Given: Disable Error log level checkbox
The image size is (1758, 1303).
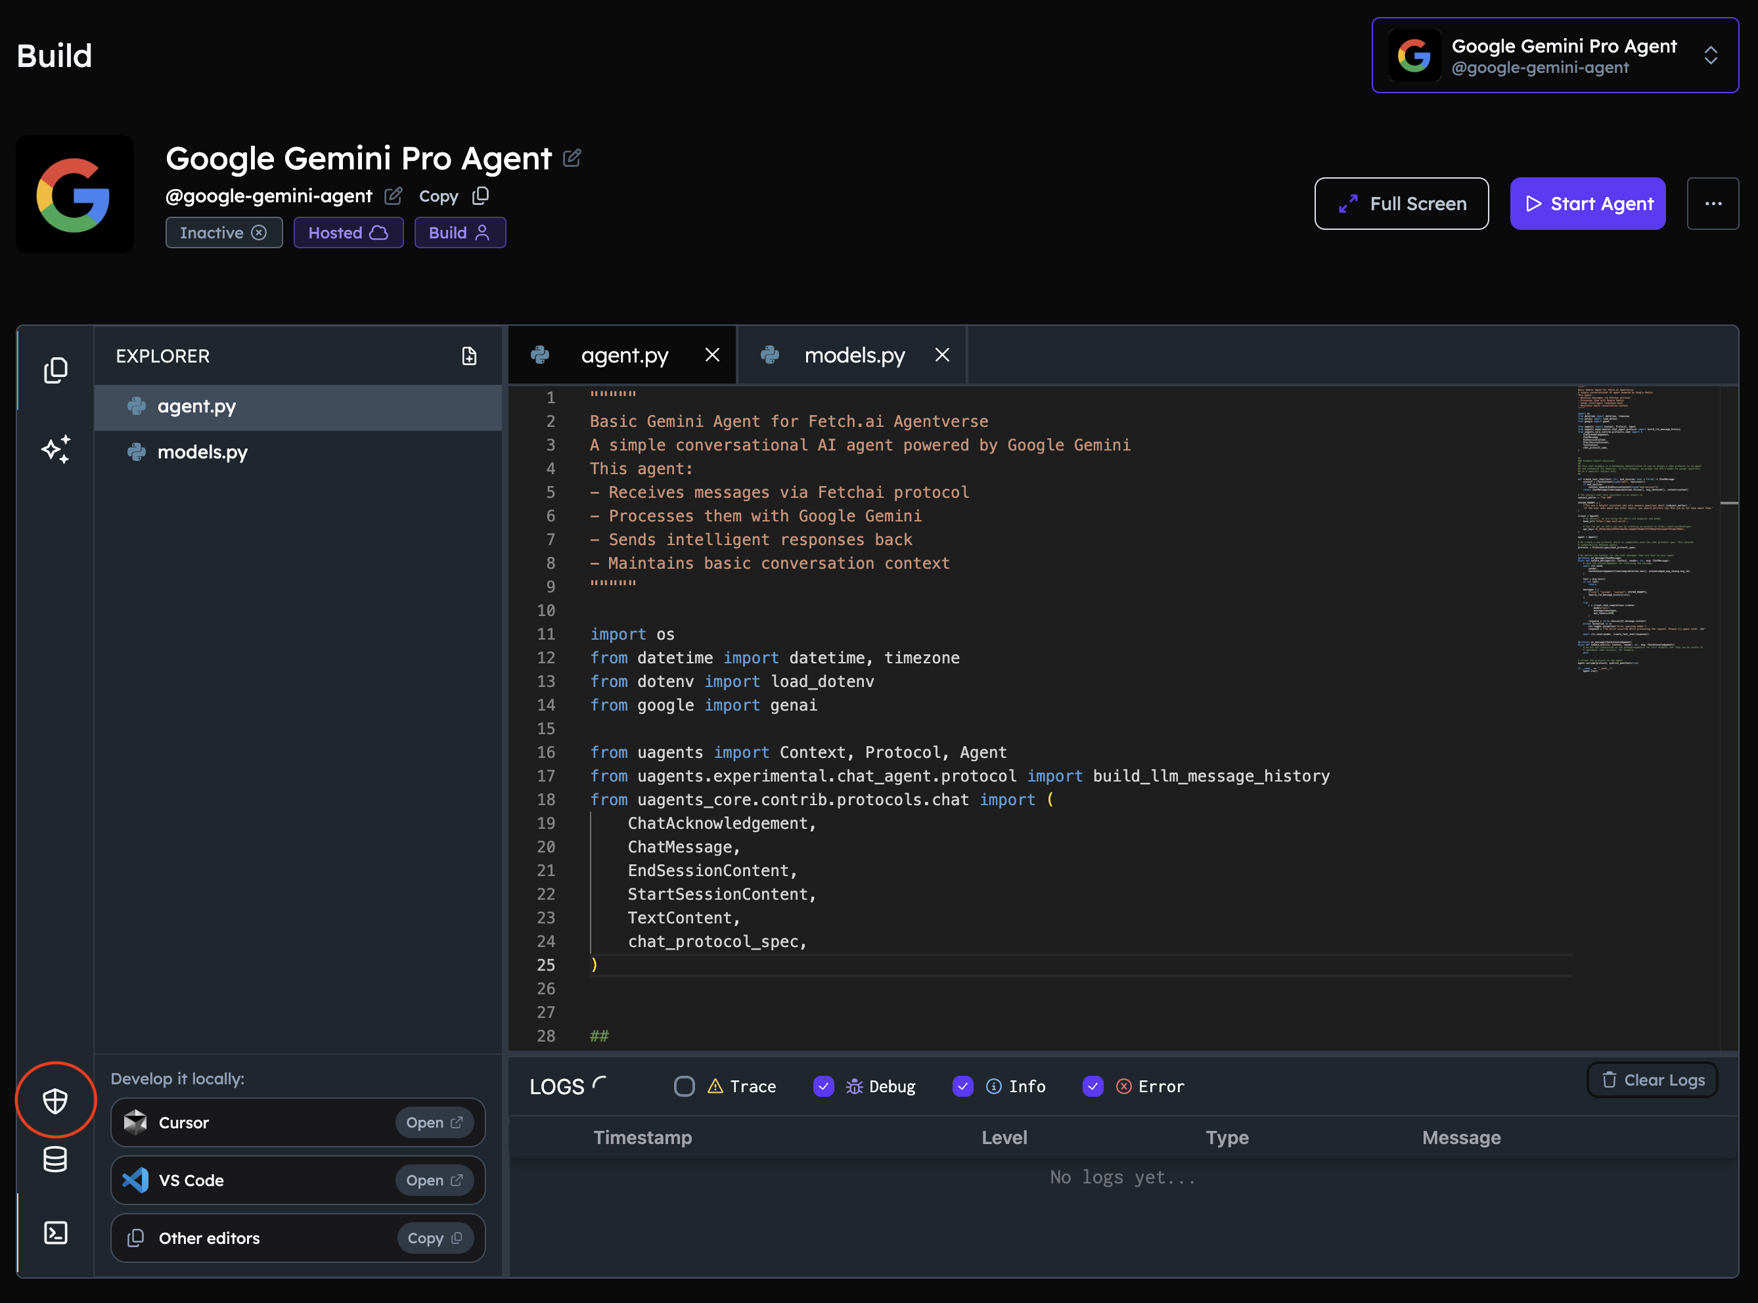Looking at the screenshot, I should point(1093,1086).
